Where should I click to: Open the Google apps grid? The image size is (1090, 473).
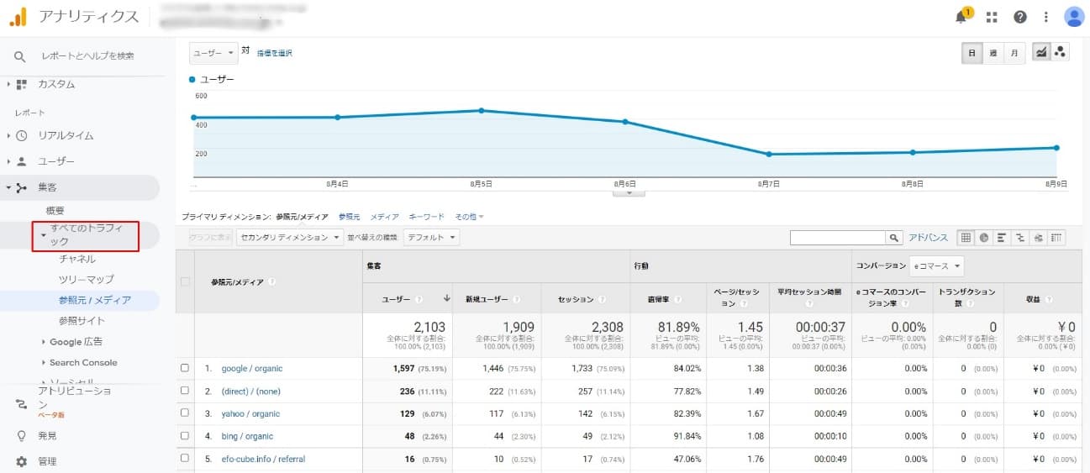992,17
